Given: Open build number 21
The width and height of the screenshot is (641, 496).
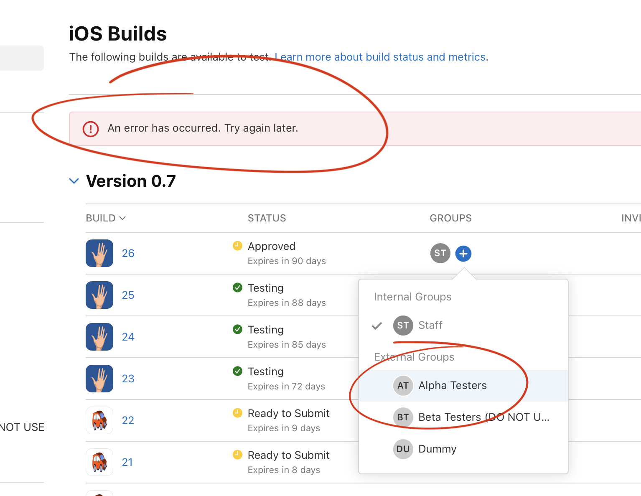Looking at the screenshot, I should point(127,462).
